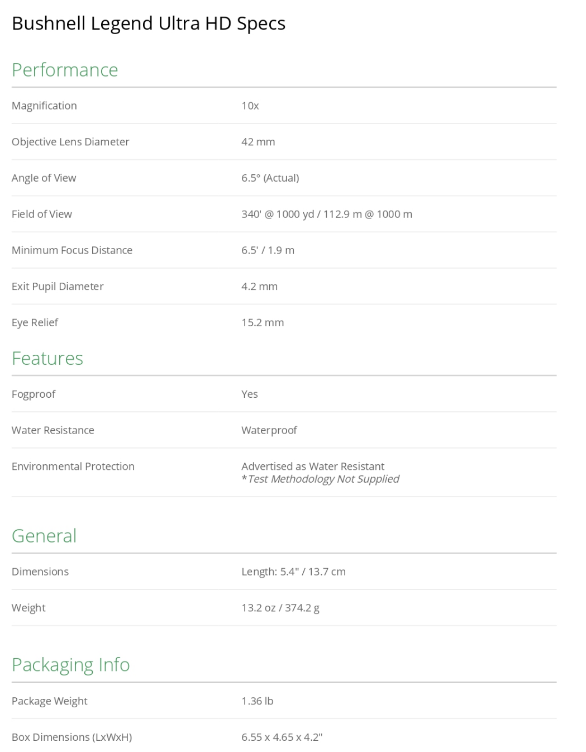Click the Environmental Protection label
The image size is (586, 752).
[x=73, y=467]
